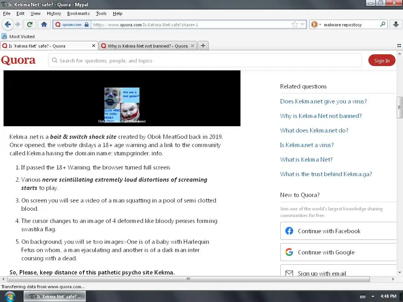This screenshot has height=302, width=403.
Task: Open the tab groups grid icon
Action: click(x=399, y=46)
